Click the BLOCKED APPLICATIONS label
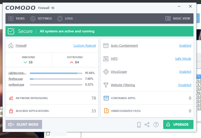This screenshot has height=138, width=201. [32, 111]
